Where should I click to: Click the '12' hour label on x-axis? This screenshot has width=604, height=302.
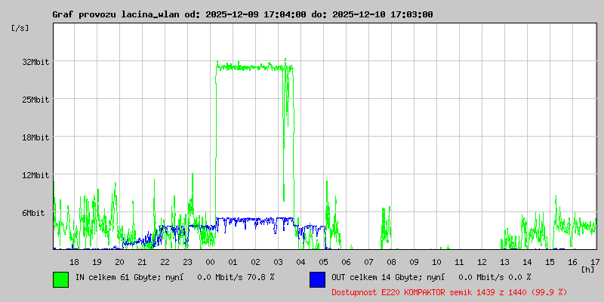click(482, 262)
